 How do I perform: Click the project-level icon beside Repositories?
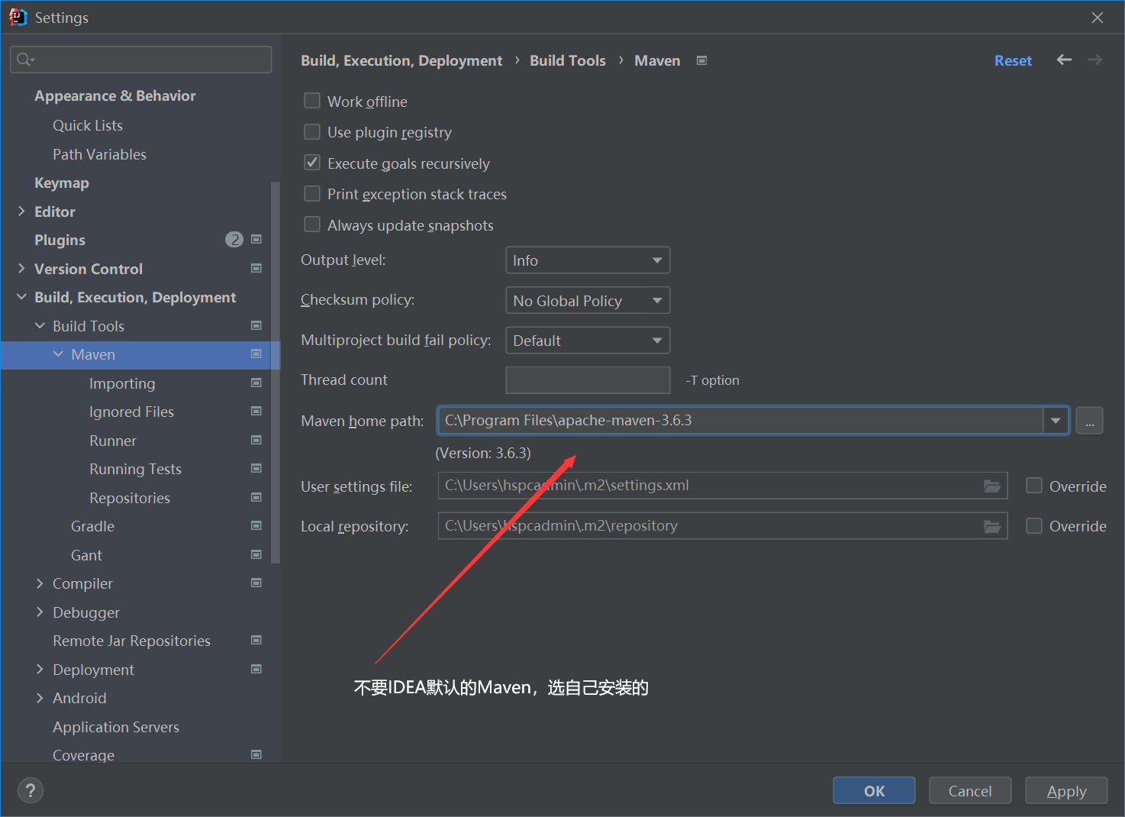tap(256, 497)
